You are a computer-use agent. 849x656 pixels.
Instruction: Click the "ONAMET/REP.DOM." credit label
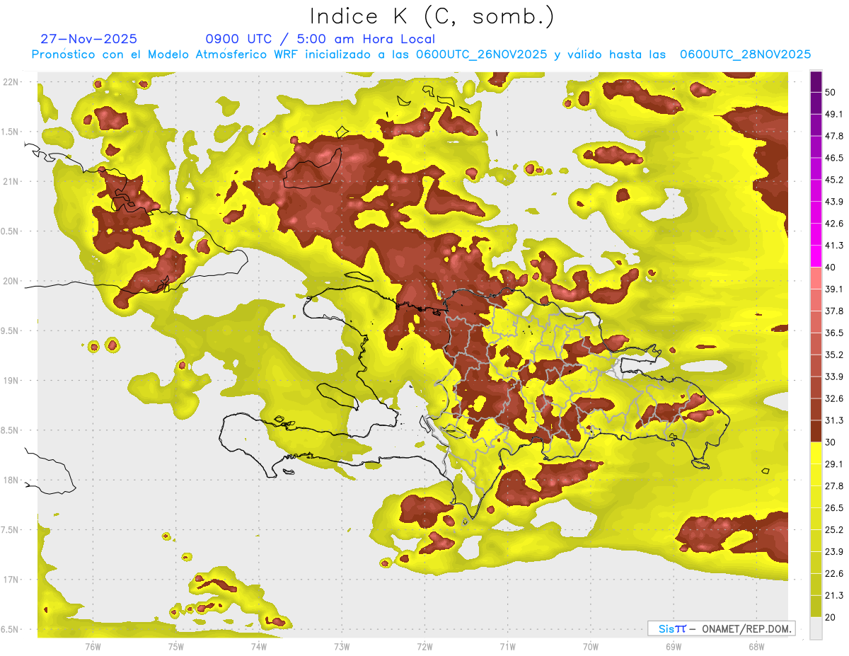[746, 628]
